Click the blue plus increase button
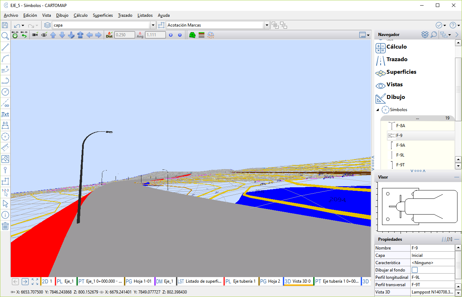Screen dimensions: 462x297 click(x=171, y=35)
